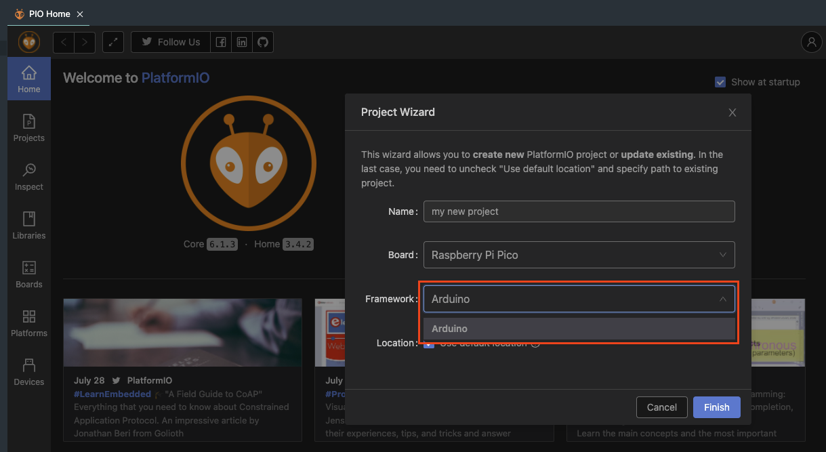
Task: Close the PIO Home tab
Action: (80, 14)
